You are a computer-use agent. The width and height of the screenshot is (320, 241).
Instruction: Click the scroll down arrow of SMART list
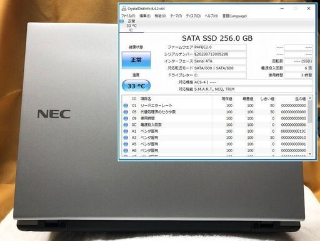(310, 153)
